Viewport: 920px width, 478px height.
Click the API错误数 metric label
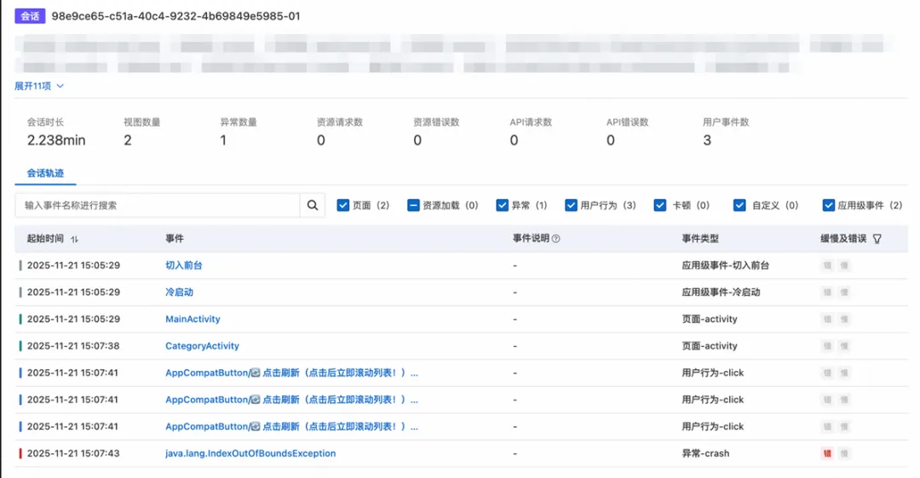(627, 122)
